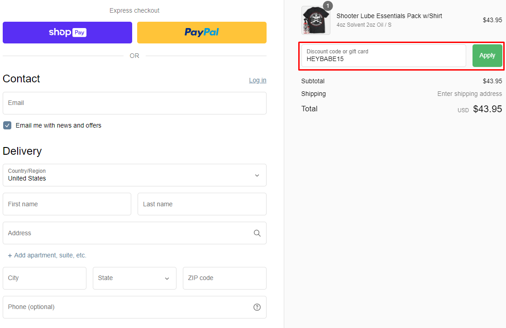This screenshot has width=506, height=328.
Task: Click the plus icon to add apartment
Action: (x=10, y=256)
